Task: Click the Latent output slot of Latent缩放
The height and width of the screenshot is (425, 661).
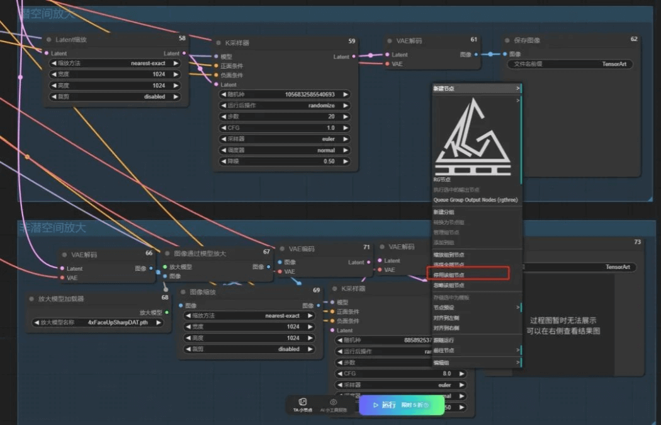Action: (x=184, y=53)
